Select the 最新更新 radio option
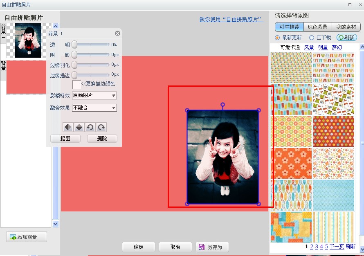Image resolution: width=364 pixels, height=256 pixels. 277,38
